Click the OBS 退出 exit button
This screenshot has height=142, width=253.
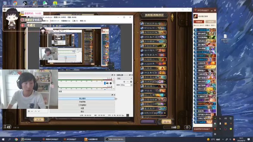pos(82,111)
